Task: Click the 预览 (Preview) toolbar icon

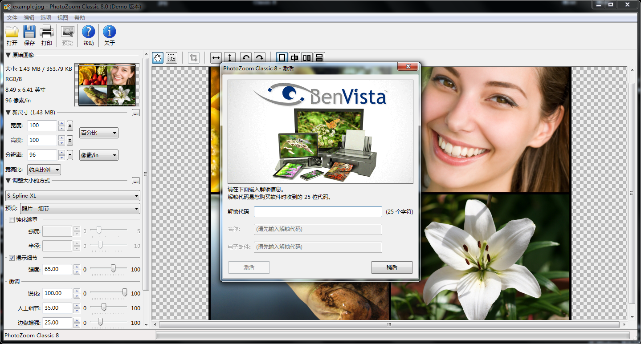Action: 68,32
